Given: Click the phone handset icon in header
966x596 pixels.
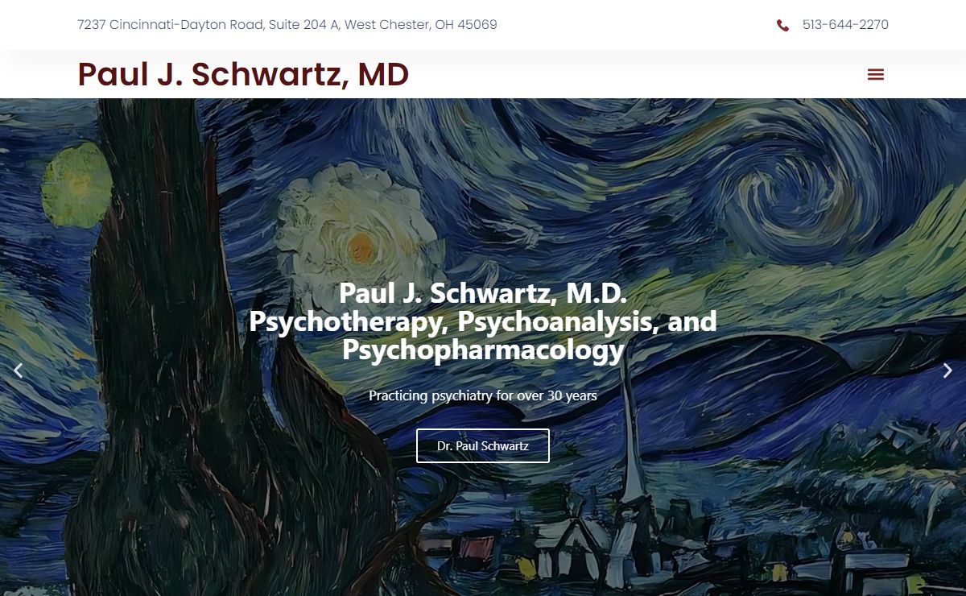Looking at the screenshot, I should tap(782, 25).
